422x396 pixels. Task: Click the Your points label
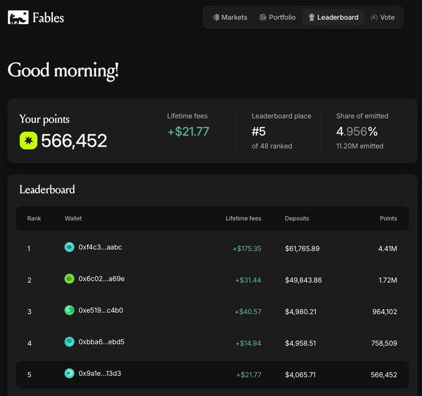click(45, 119)
